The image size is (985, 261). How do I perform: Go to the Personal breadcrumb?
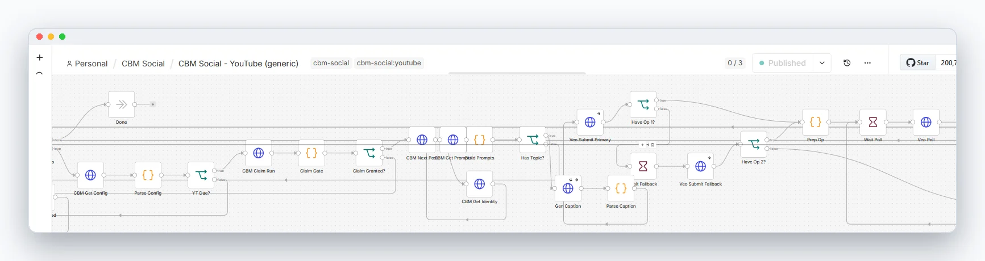coord(87,64)
